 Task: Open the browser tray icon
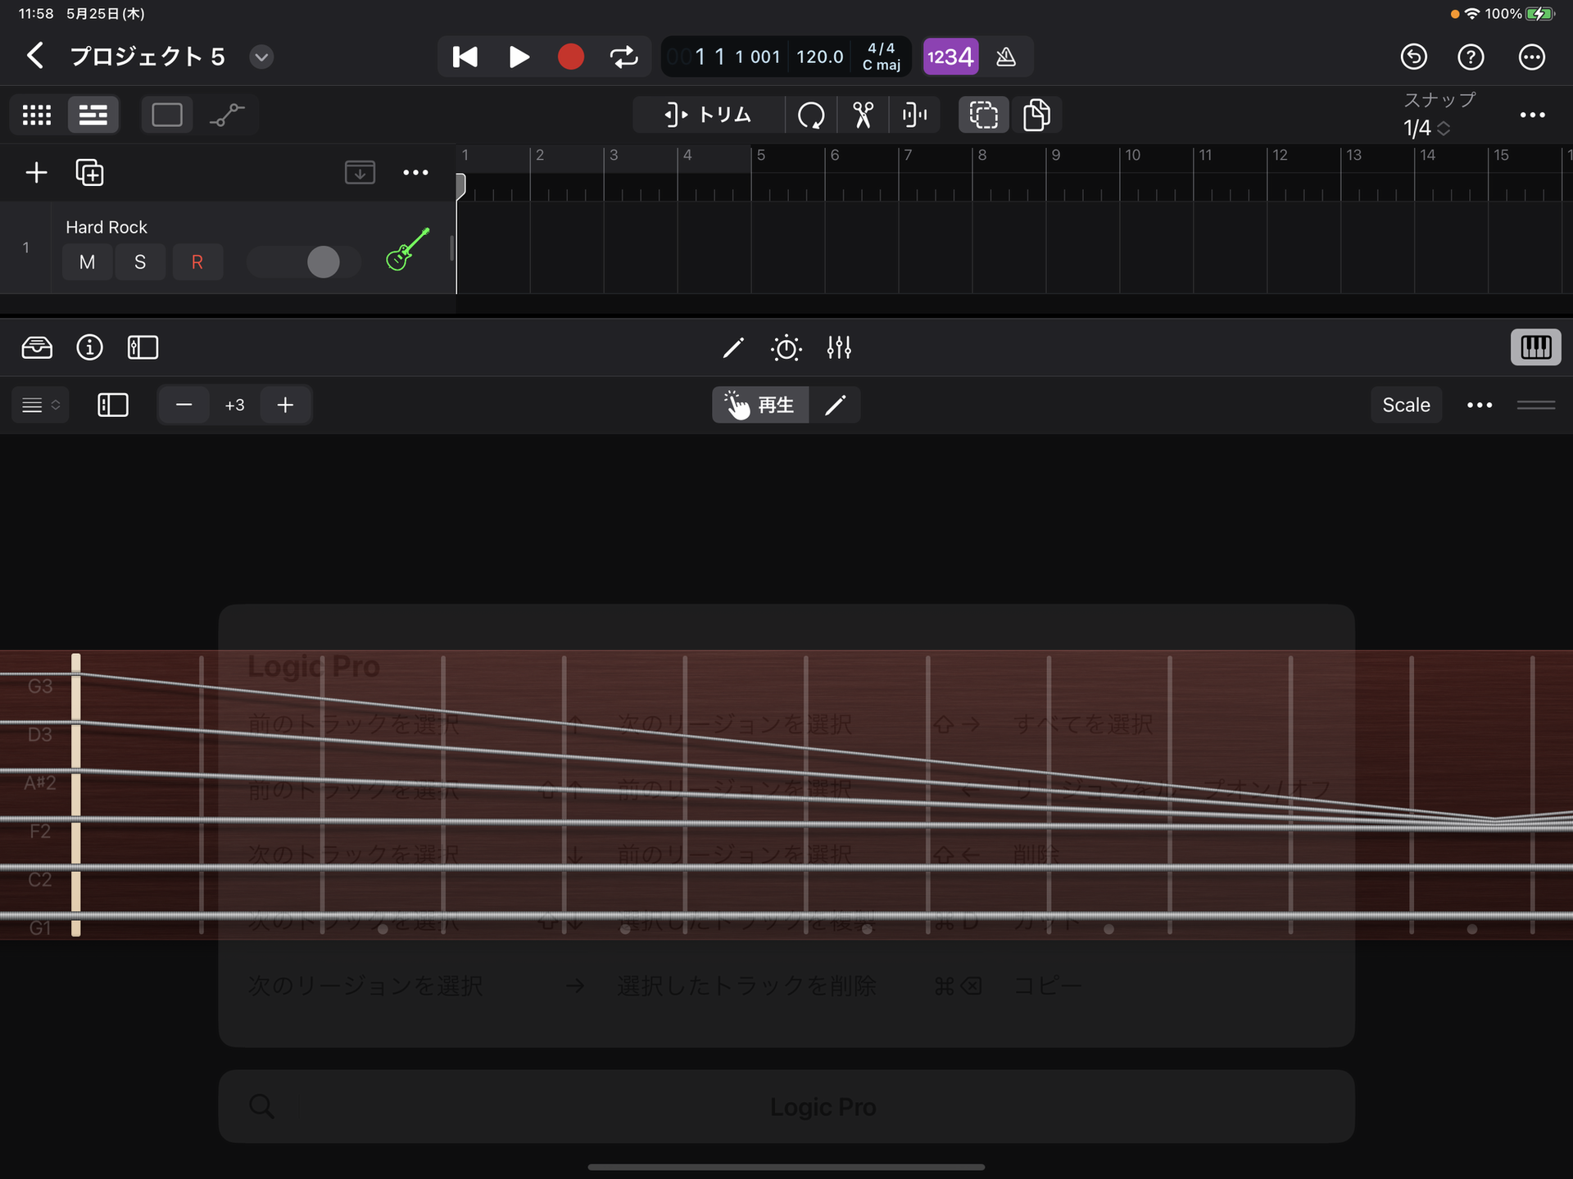pos(37,347)
